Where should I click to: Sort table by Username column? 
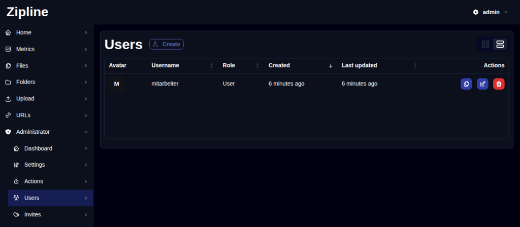[x=212, y=65]
